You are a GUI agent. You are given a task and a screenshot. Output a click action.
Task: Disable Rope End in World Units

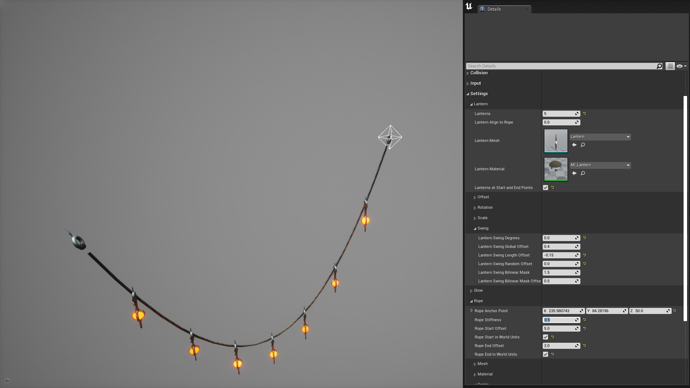pyautogui.click(x=546, y=354)
